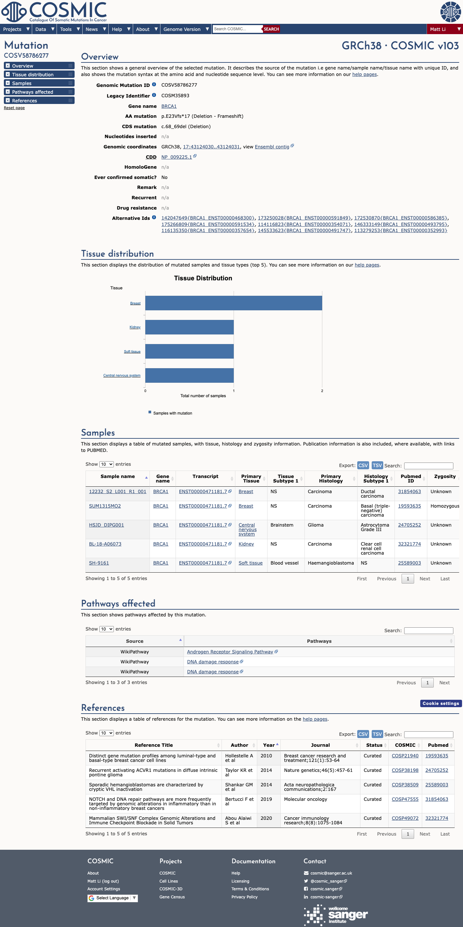Sort samples table by Primary Tissue header
Viewport: 463px width, 927px height.
point(251,479)
